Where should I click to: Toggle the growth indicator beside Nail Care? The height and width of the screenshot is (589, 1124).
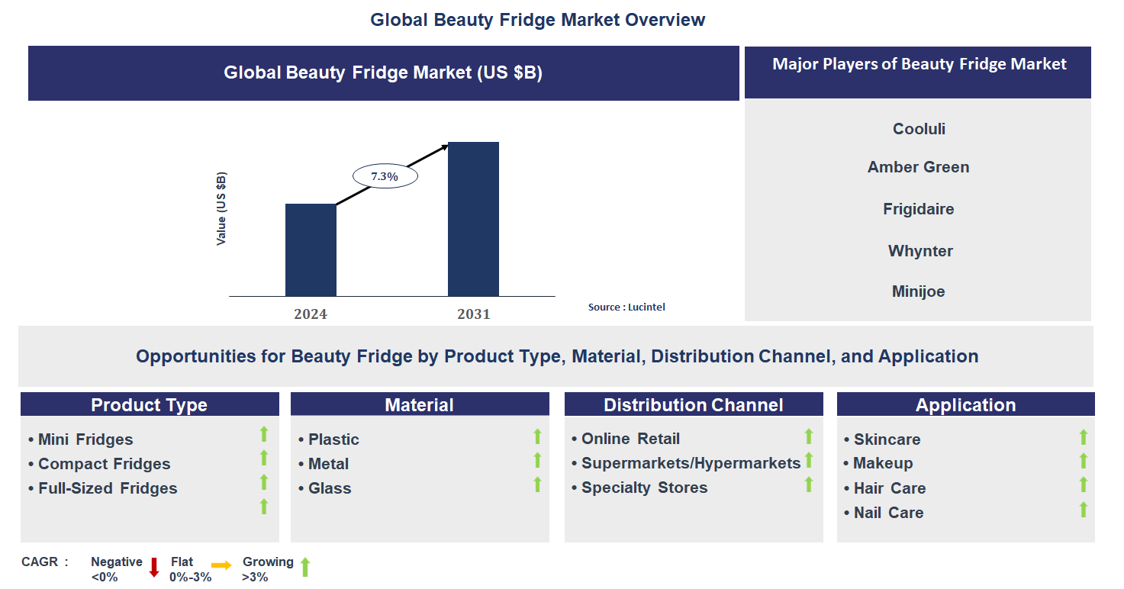pos(1083,509)
